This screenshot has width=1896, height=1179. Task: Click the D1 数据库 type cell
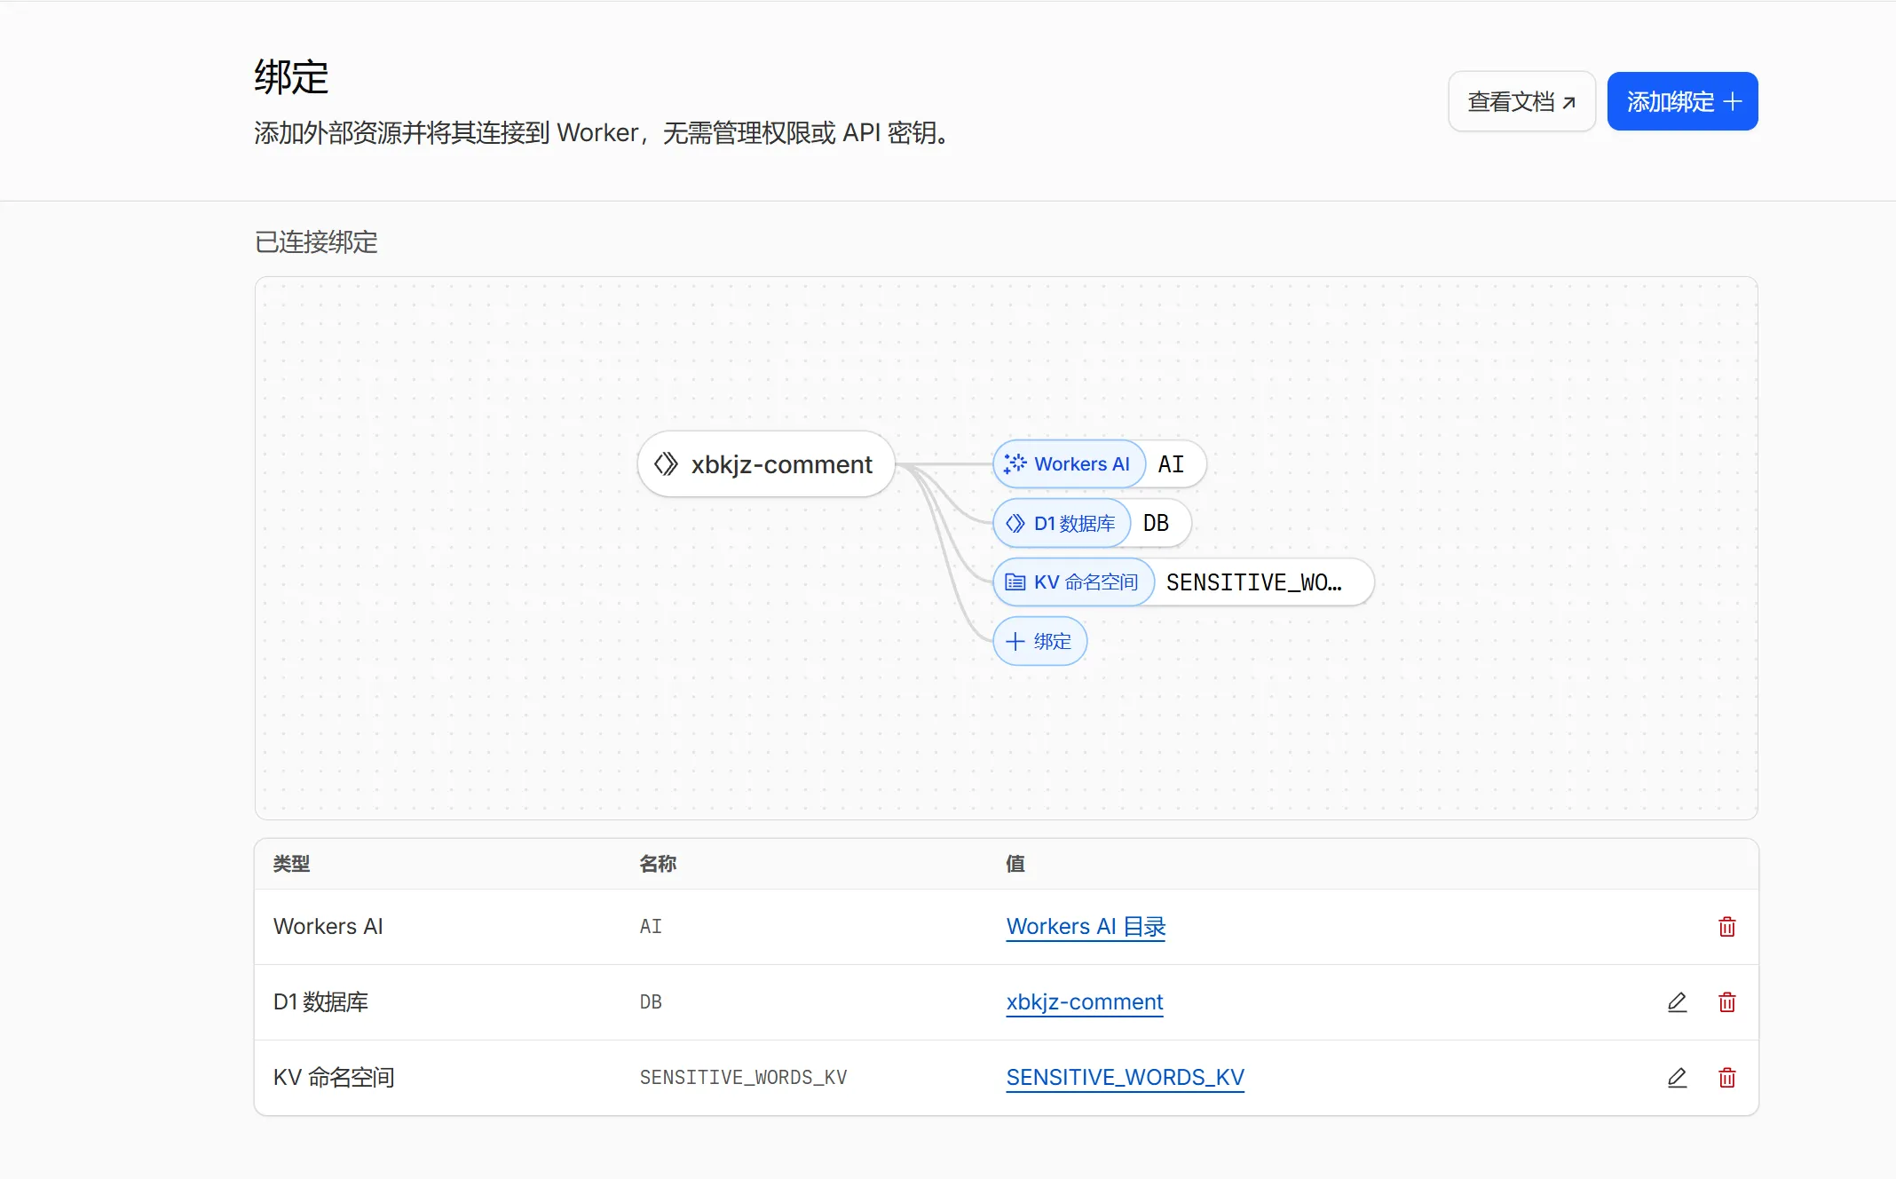(320, 1002)
